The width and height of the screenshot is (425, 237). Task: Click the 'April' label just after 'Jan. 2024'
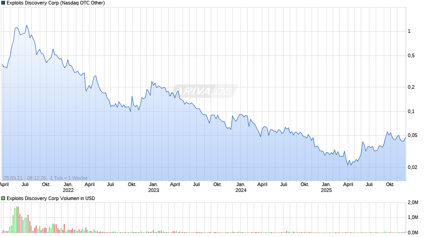[262, 185]
